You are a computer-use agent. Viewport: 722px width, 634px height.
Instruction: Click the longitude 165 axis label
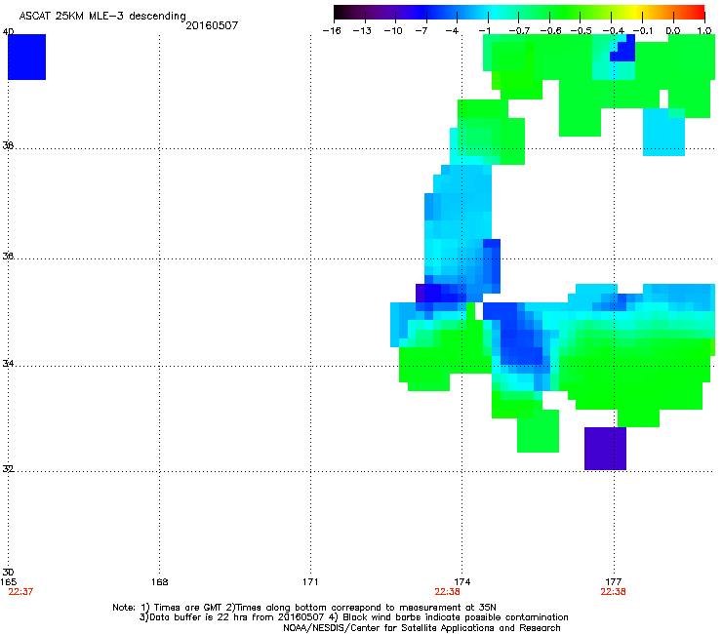(x=8, y=582)
